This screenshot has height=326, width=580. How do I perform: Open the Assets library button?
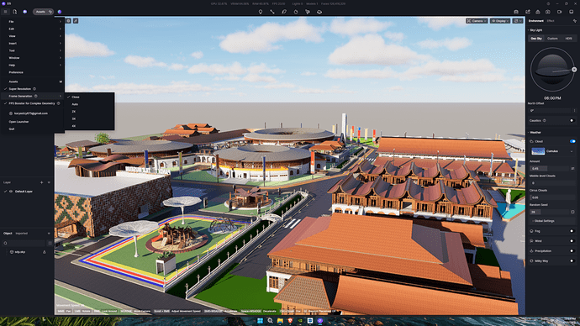tap(43, 12)
